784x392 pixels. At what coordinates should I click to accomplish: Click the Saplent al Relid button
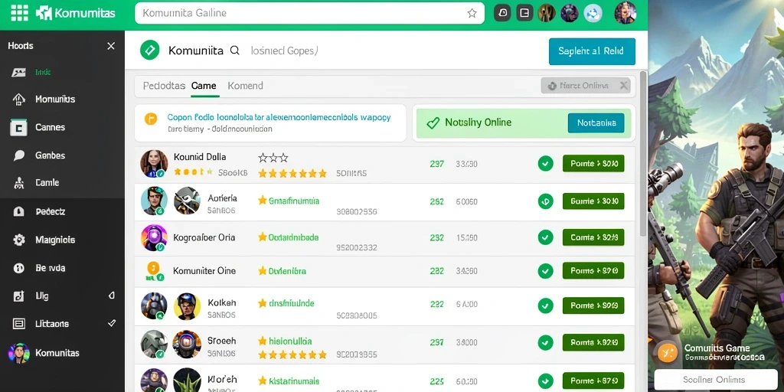click(x=592, y=51)
